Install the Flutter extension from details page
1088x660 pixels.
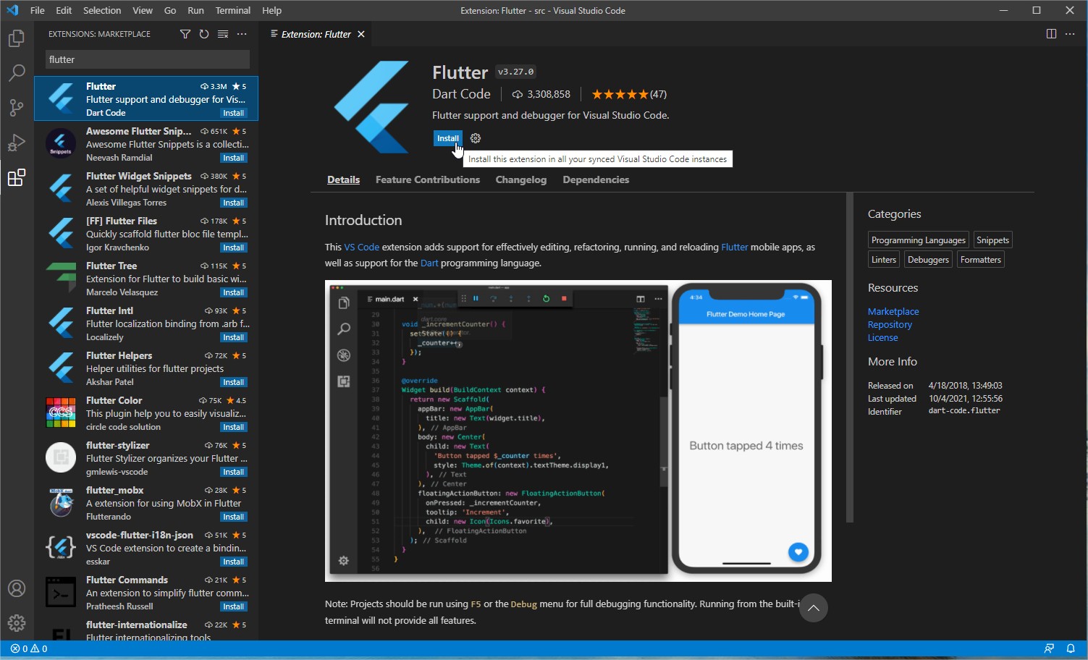(x=447, y=138)
